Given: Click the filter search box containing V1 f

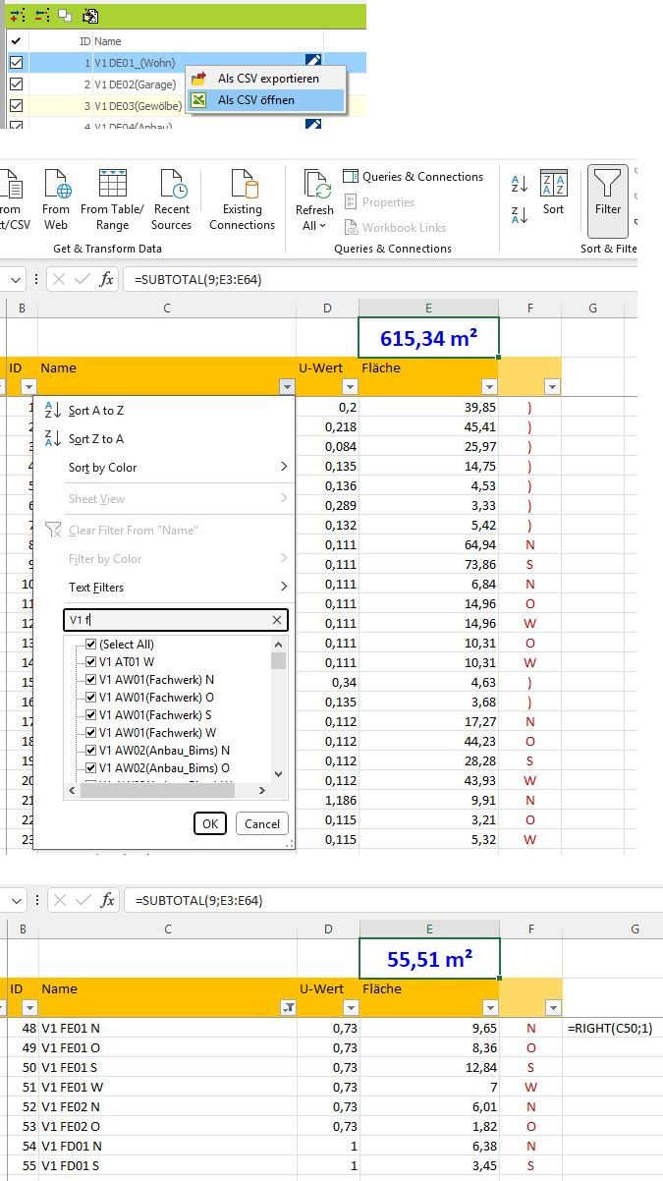Looking at the screenshot, I should coord(167,620).
